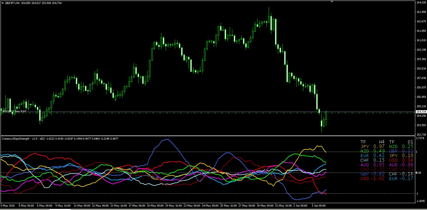Image resolution: width=427 pixels, height=210 pixels.
Task: Click the 11 May 00:00 label on the time axis
Action: click(82, 205)
